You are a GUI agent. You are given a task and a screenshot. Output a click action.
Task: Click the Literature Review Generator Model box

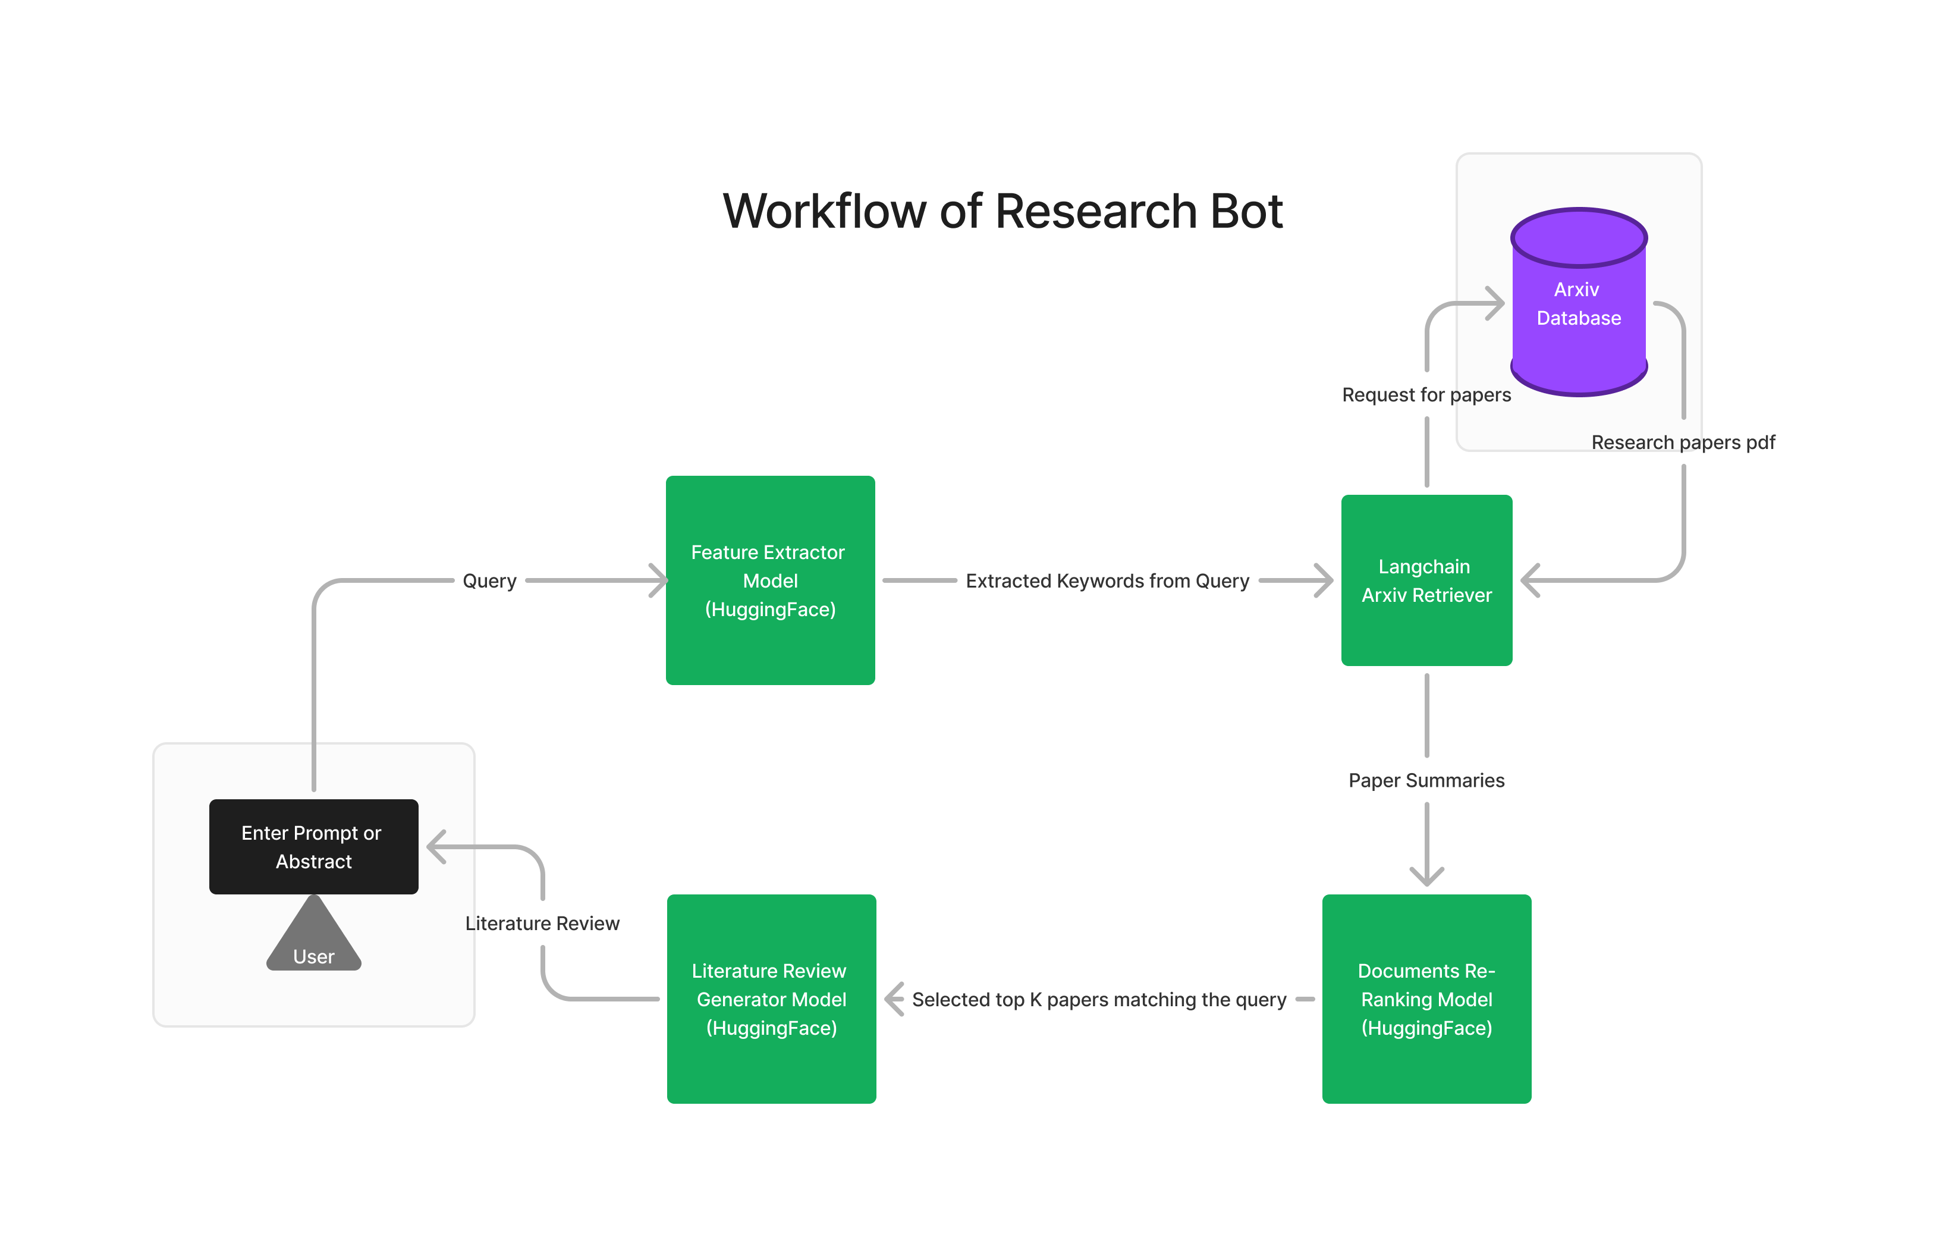(771, 998)
